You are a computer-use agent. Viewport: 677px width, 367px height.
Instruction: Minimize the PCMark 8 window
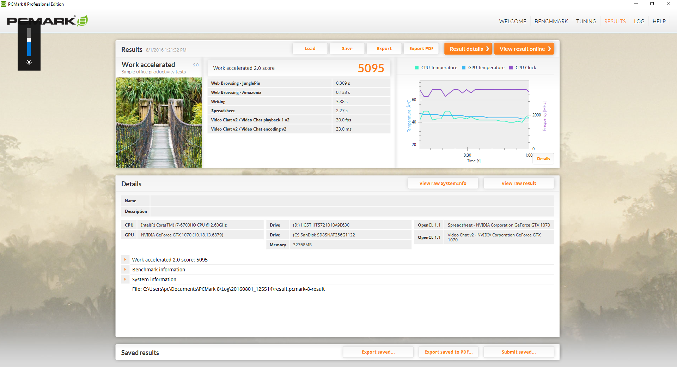click(x=636, y=4)
